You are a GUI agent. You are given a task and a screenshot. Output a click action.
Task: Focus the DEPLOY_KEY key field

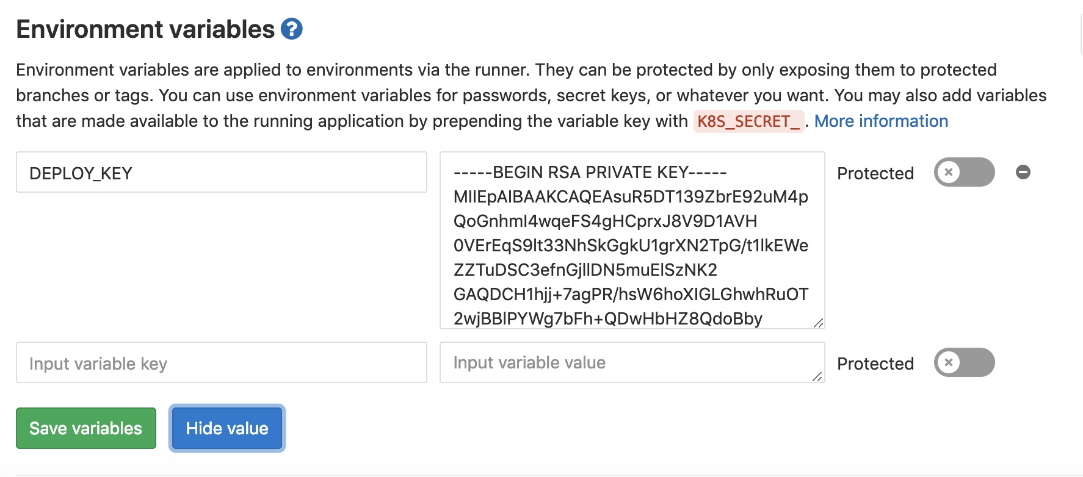[222, 172]
